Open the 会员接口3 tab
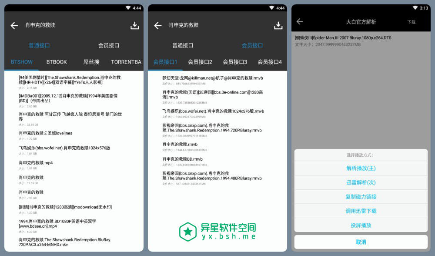This screenshot has width=435, height=256. (x=235, y=62)
